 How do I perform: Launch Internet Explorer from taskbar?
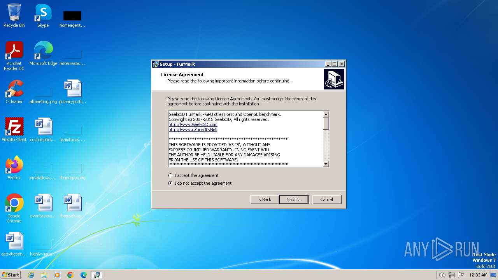pos(31,275)
